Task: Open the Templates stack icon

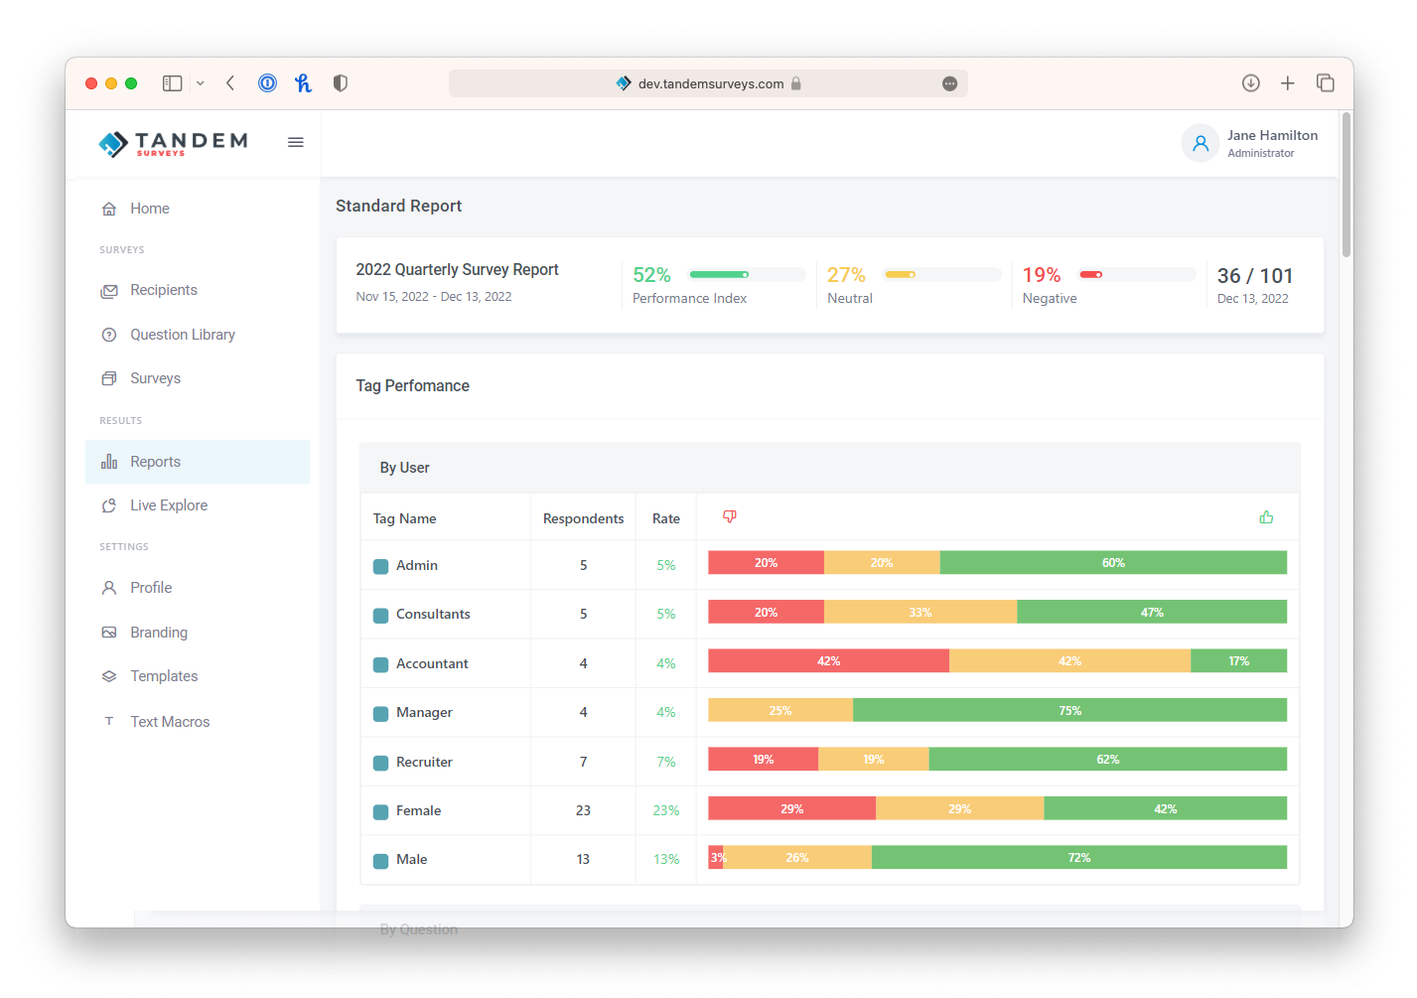Action: [x=109, y=675]
